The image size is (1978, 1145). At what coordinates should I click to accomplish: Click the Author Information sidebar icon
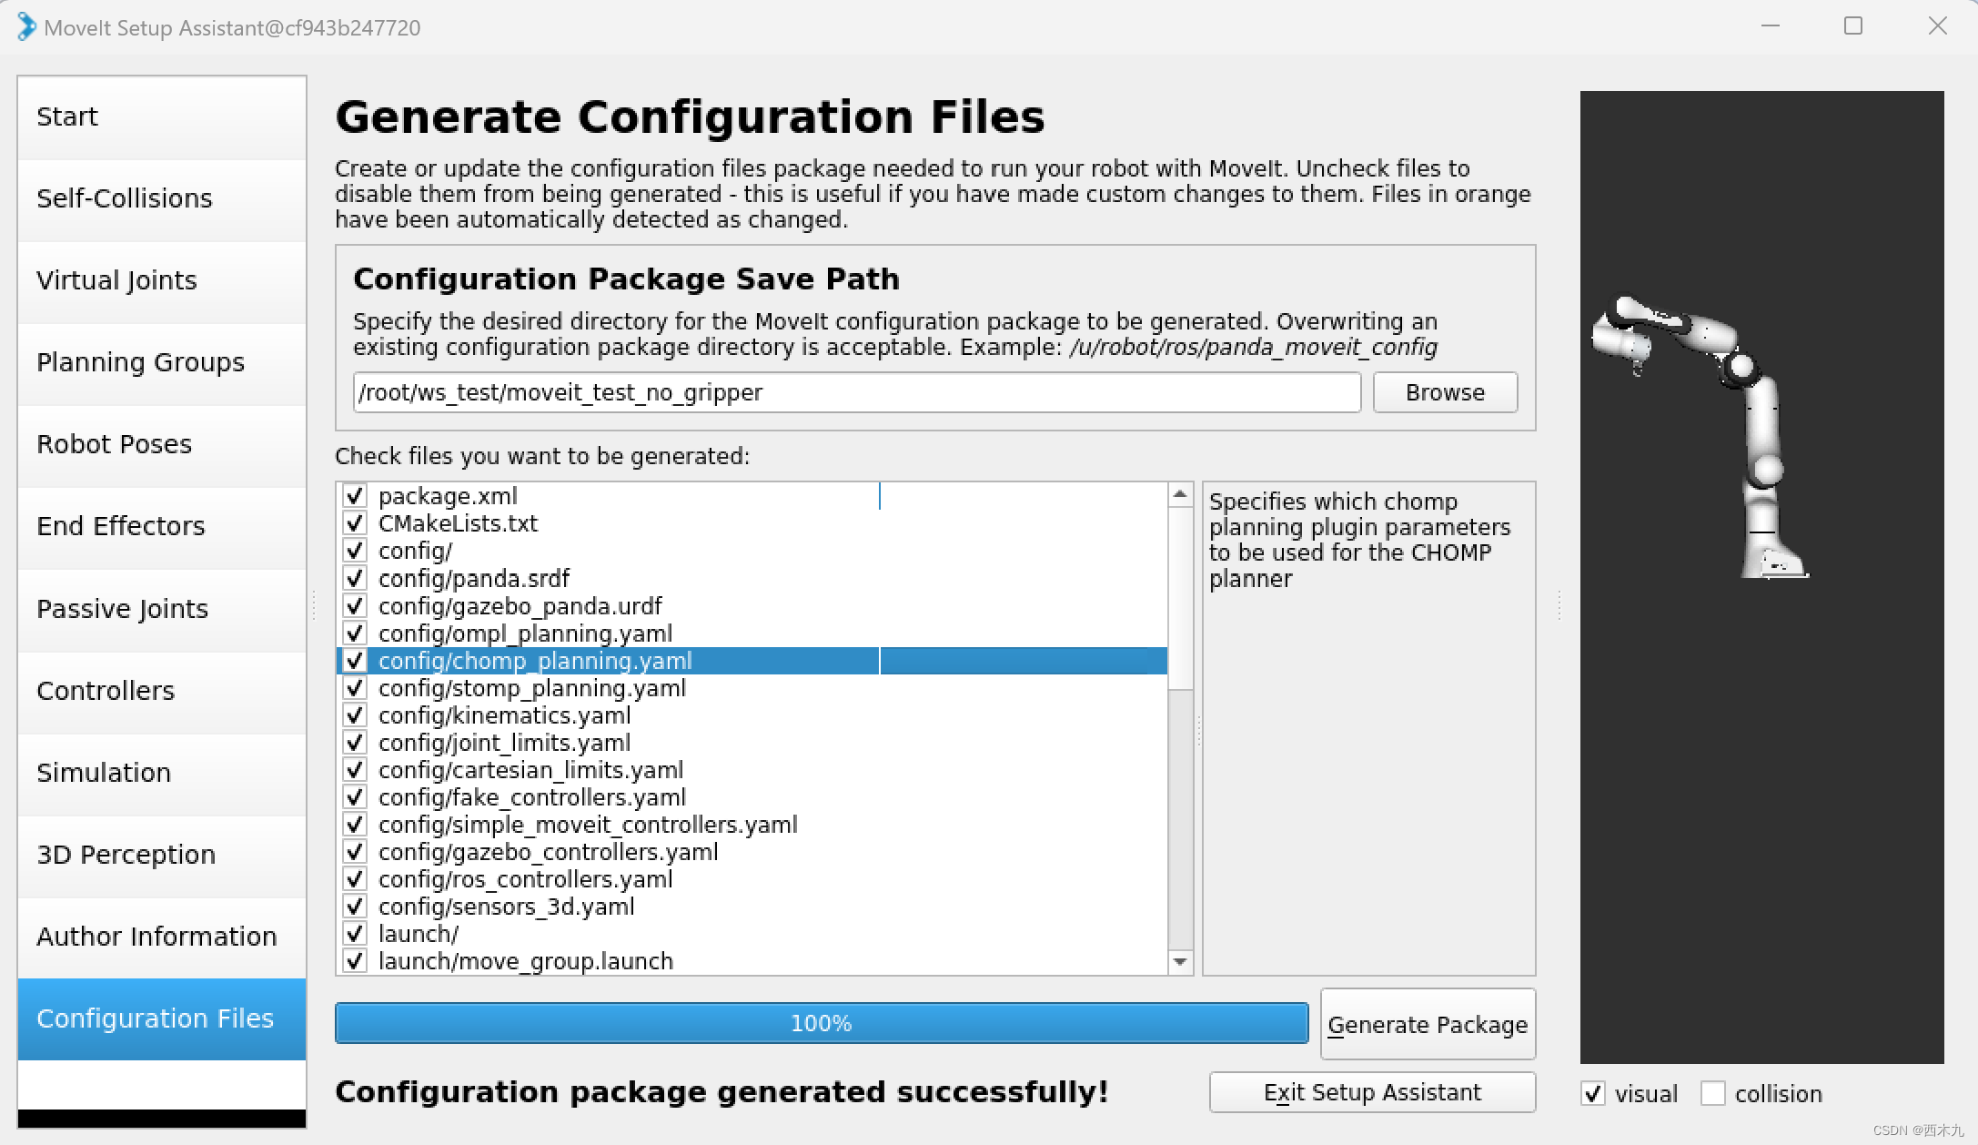coord(156,935)
